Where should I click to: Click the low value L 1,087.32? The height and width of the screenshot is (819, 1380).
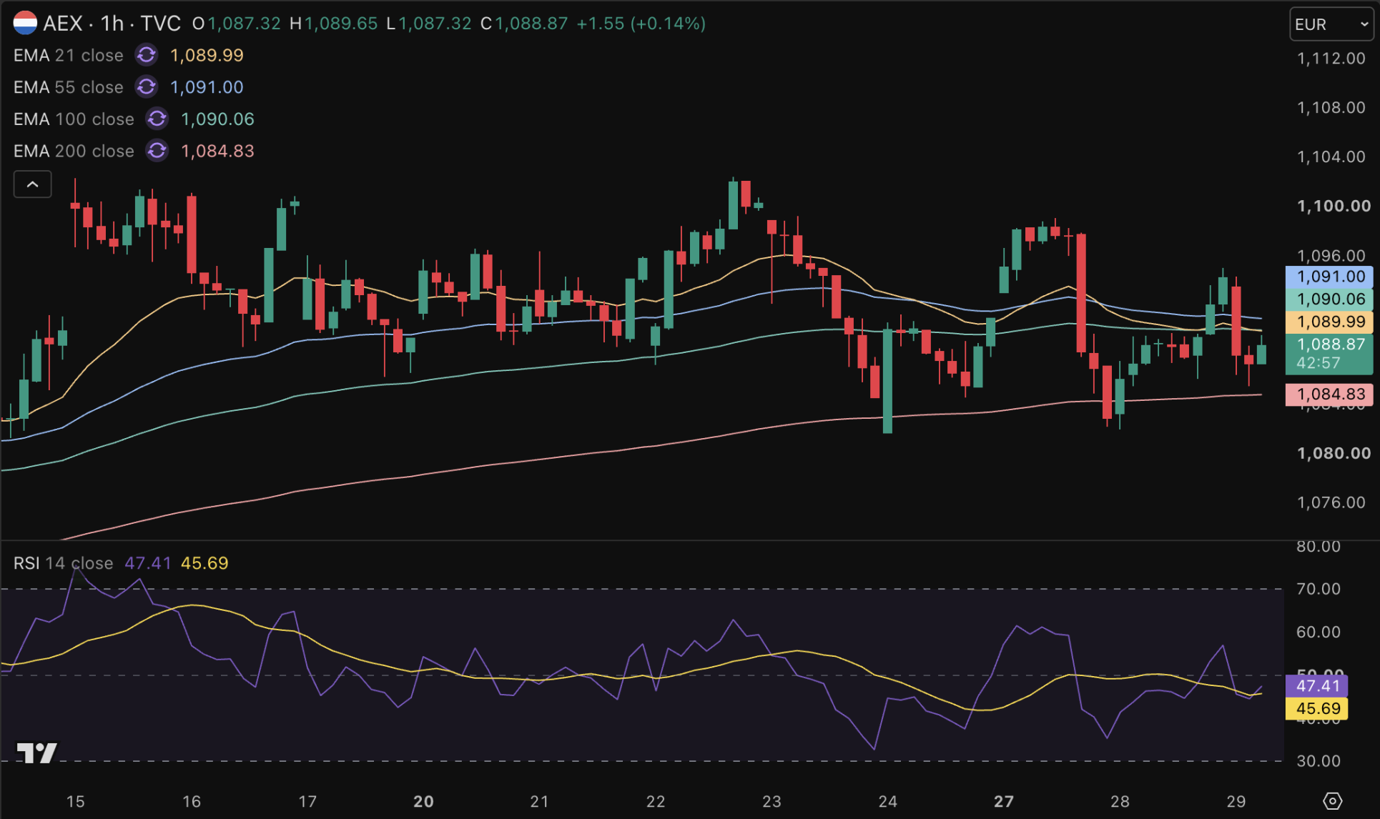point(429,24)
